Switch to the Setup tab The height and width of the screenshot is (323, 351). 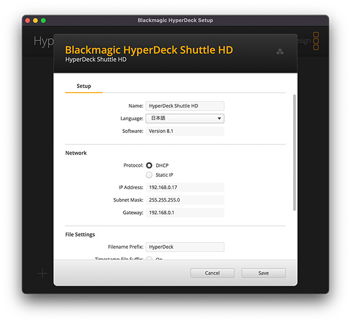click(x=84, y=87)
